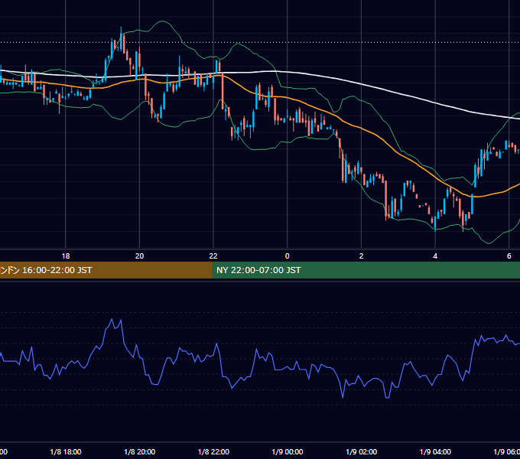
Task: Click the London 16:00-22:00 JST session bar
Action: coord(106,270)
